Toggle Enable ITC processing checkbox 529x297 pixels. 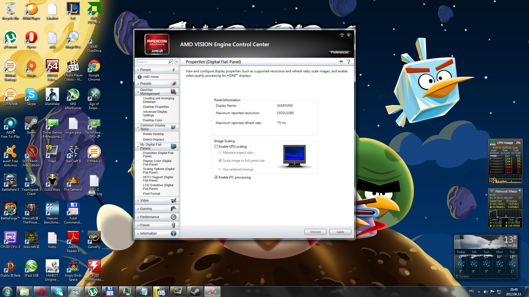coord(216,177)
